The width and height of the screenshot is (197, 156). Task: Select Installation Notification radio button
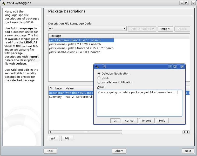click(x=99, y=82)
